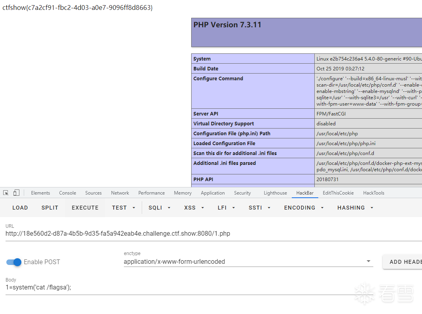This screenshot has width=422, height=314.
Task: Disable the Enable POST toggle
Action: coord(14,262)
